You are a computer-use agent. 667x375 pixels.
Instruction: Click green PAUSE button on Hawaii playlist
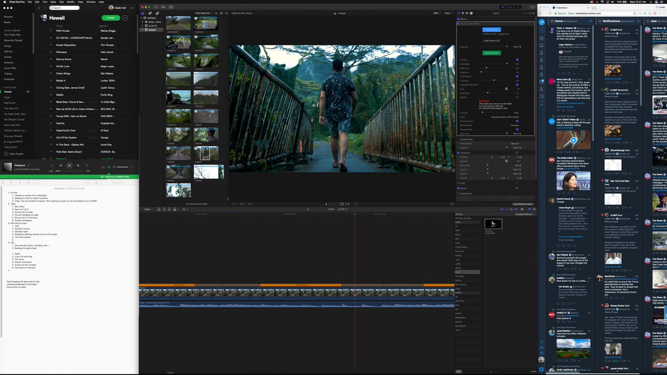(111, 18)
